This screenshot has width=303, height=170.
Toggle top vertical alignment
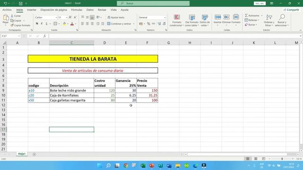tap(82, 17)
